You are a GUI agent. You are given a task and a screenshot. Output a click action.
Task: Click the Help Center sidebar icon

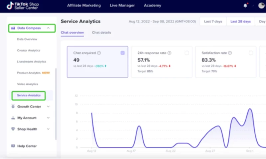click(13, 146)
